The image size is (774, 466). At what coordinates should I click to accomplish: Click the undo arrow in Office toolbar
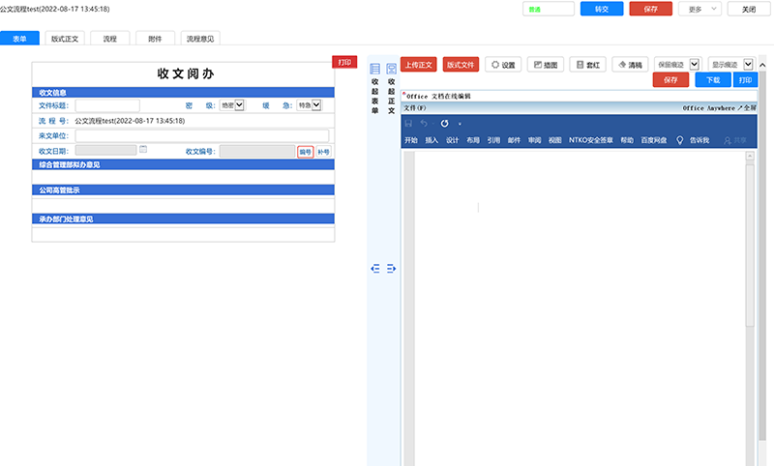(x=424, y=124)
